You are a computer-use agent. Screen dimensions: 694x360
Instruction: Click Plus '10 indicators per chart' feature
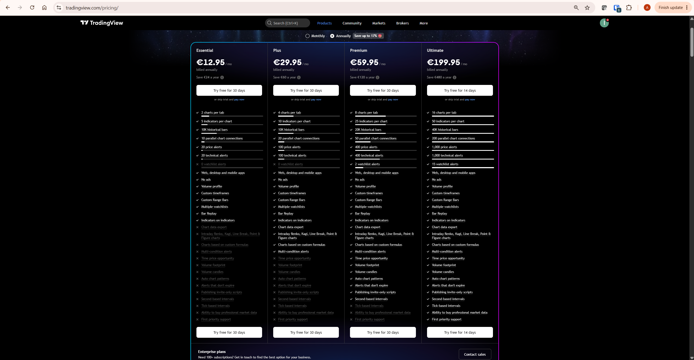point(294,121)
